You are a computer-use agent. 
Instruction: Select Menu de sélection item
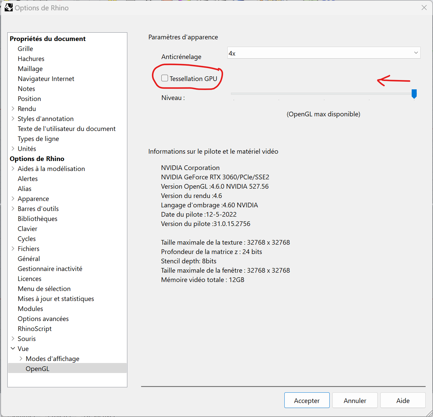click(44, 289)
